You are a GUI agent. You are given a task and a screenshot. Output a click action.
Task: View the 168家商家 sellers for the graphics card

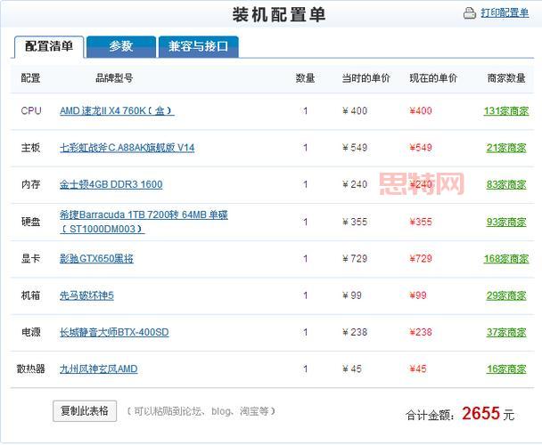(505, 259)
